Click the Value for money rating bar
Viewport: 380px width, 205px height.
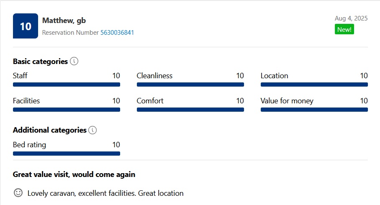click(314, 110)
